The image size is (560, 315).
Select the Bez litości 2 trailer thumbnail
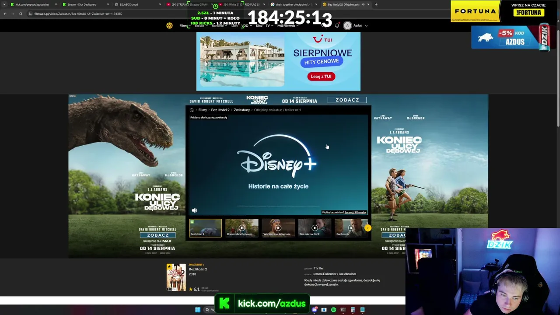click(205, 228)
